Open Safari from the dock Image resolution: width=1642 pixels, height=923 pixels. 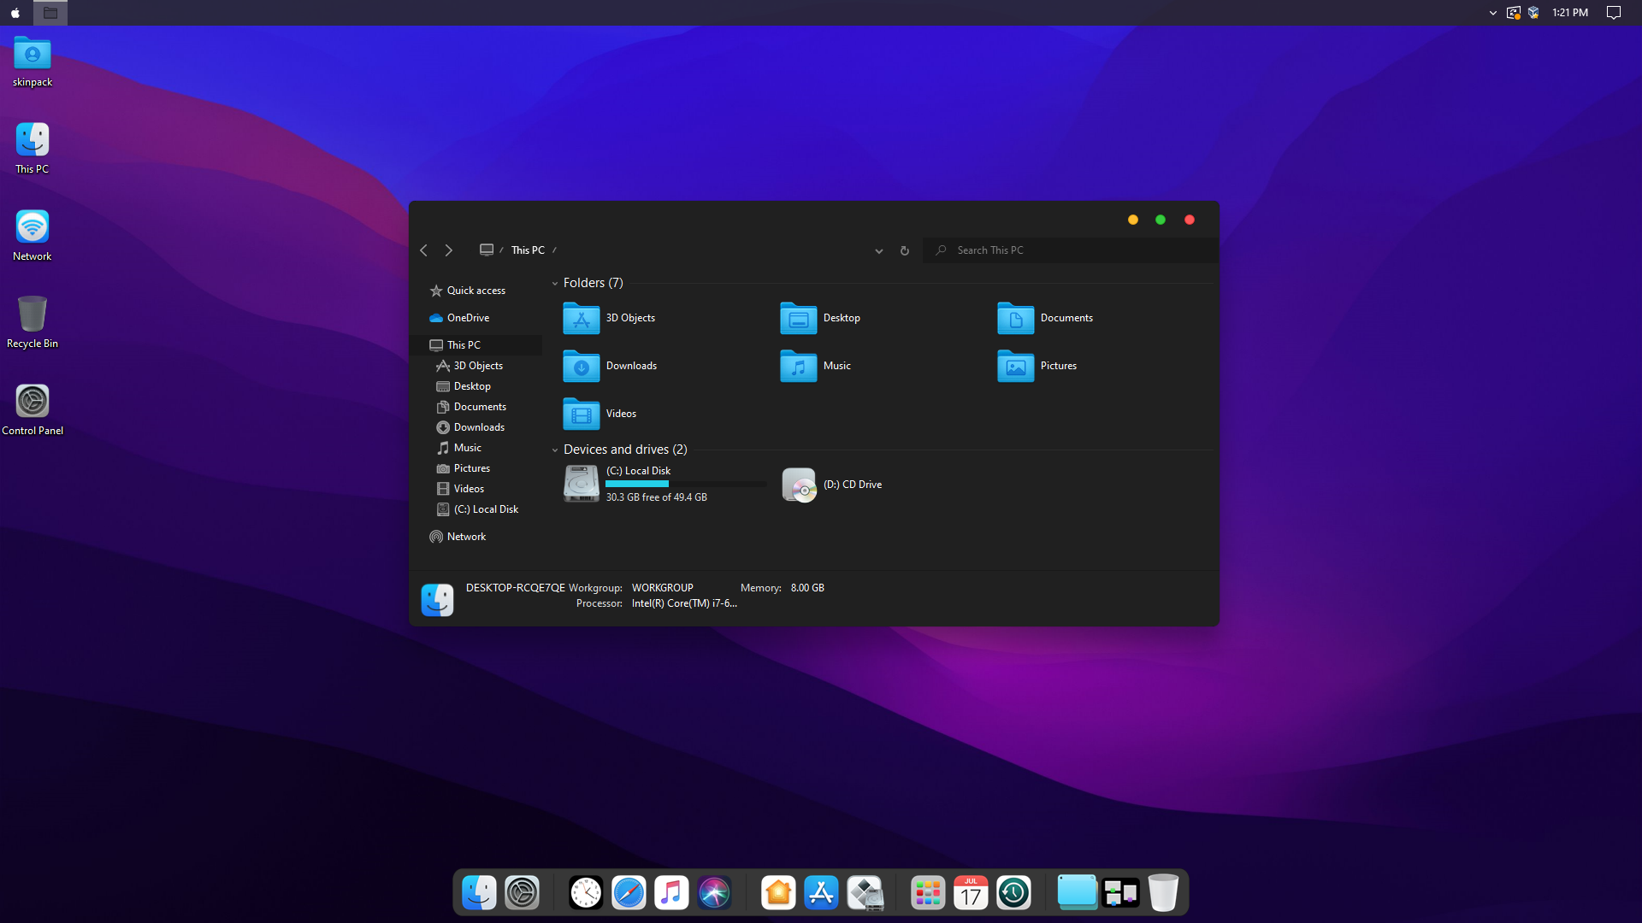click(629, 893)
